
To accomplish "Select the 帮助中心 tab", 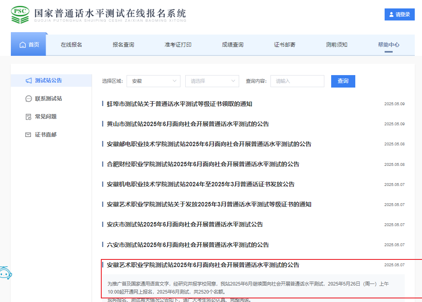I will 389,45.
